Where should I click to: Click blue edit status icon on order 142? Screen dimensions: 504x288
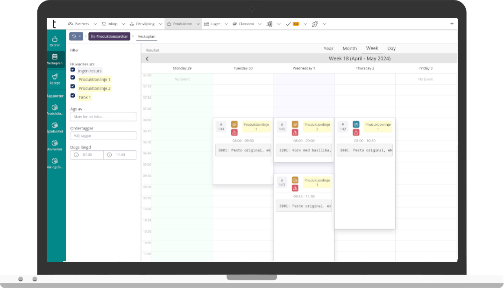pos(356,124)
